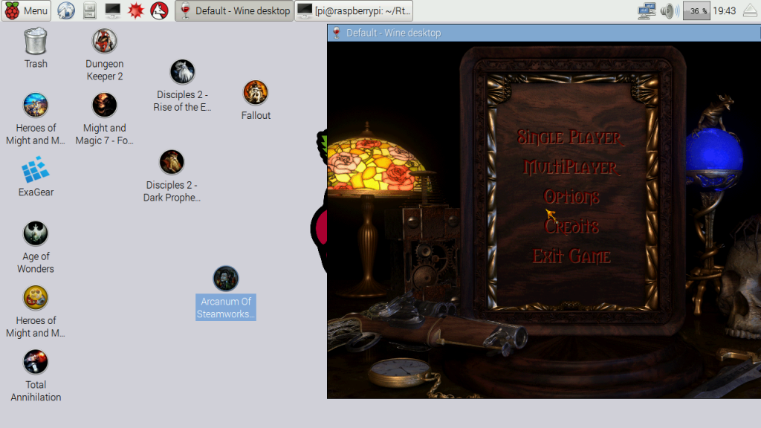This screenshot has height=428, width=761.
Task: Select the ExaGear desktop icon
Action: (x=36, y=169)
